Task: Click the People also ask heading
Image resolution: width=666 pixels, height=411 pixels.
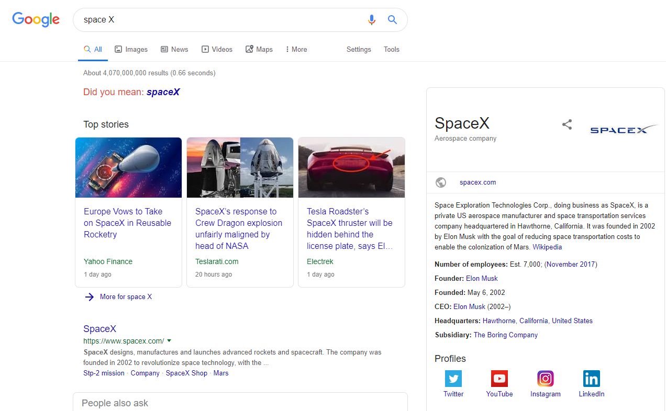Action: (x=115, y=403)
